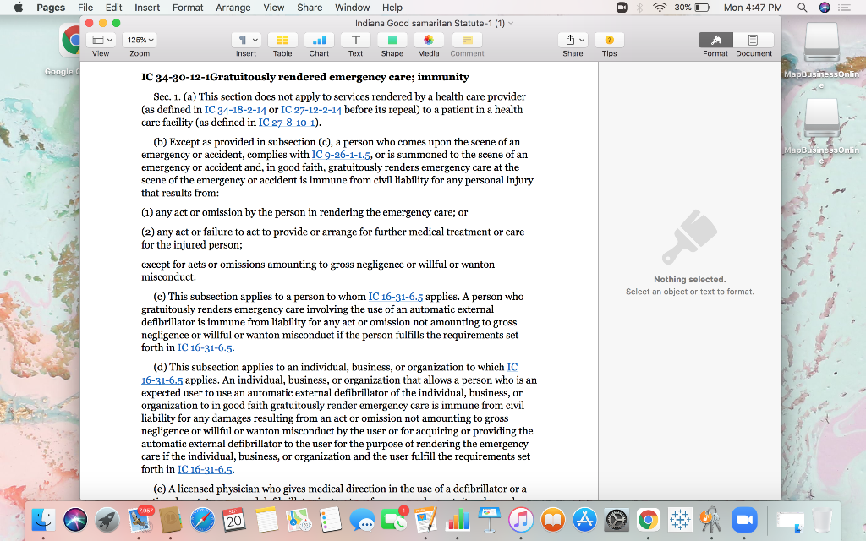Open the Apple menu
The height and width of the screenshot is (541, 866).
point(19,7)
